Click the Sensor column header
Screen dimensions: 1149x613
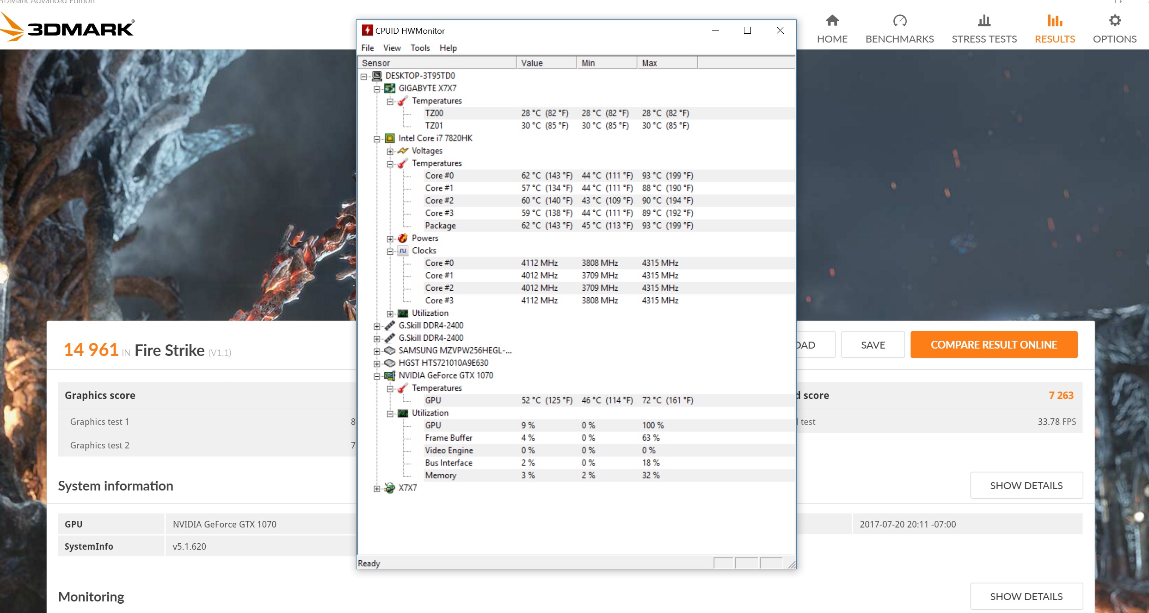(x=437, y=62)
